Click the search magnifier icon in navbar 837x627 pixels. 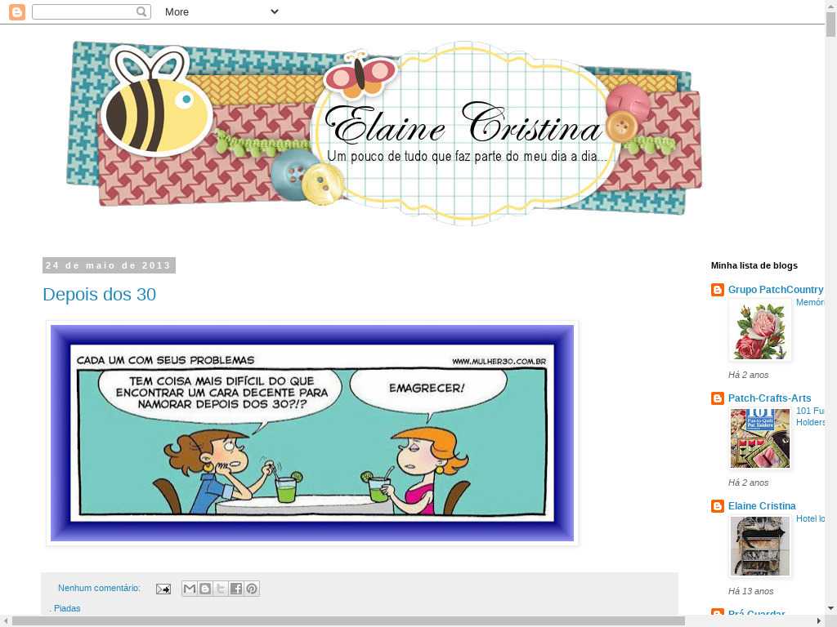click(x=141, y=11)
